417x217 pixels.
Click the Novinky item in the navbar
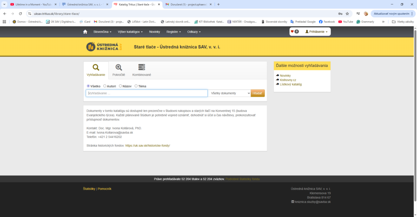[x=155, y=32]
